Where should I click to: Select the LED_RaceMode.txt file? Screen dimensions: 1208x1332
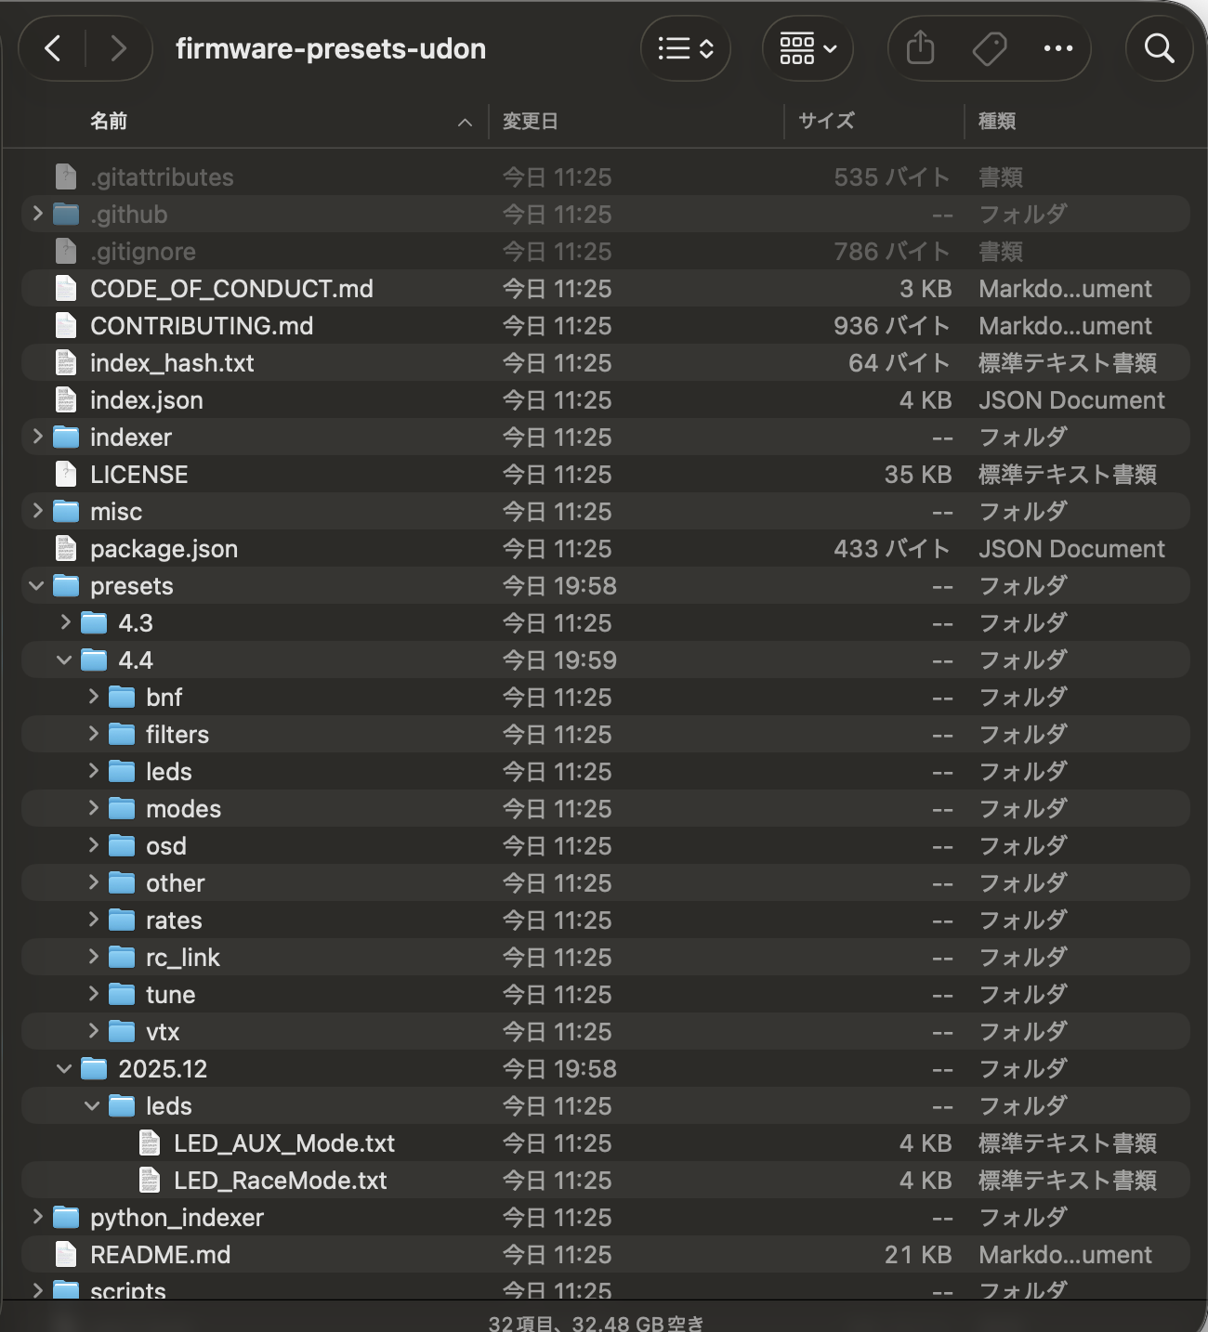tap(280, 1181)
